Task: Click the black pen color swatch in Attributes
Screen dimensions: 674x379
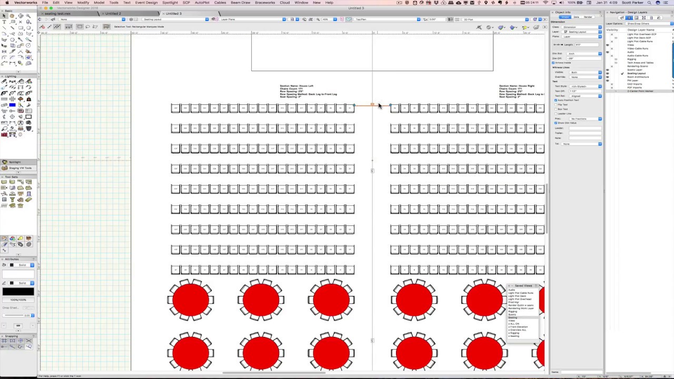Action: 18,292
